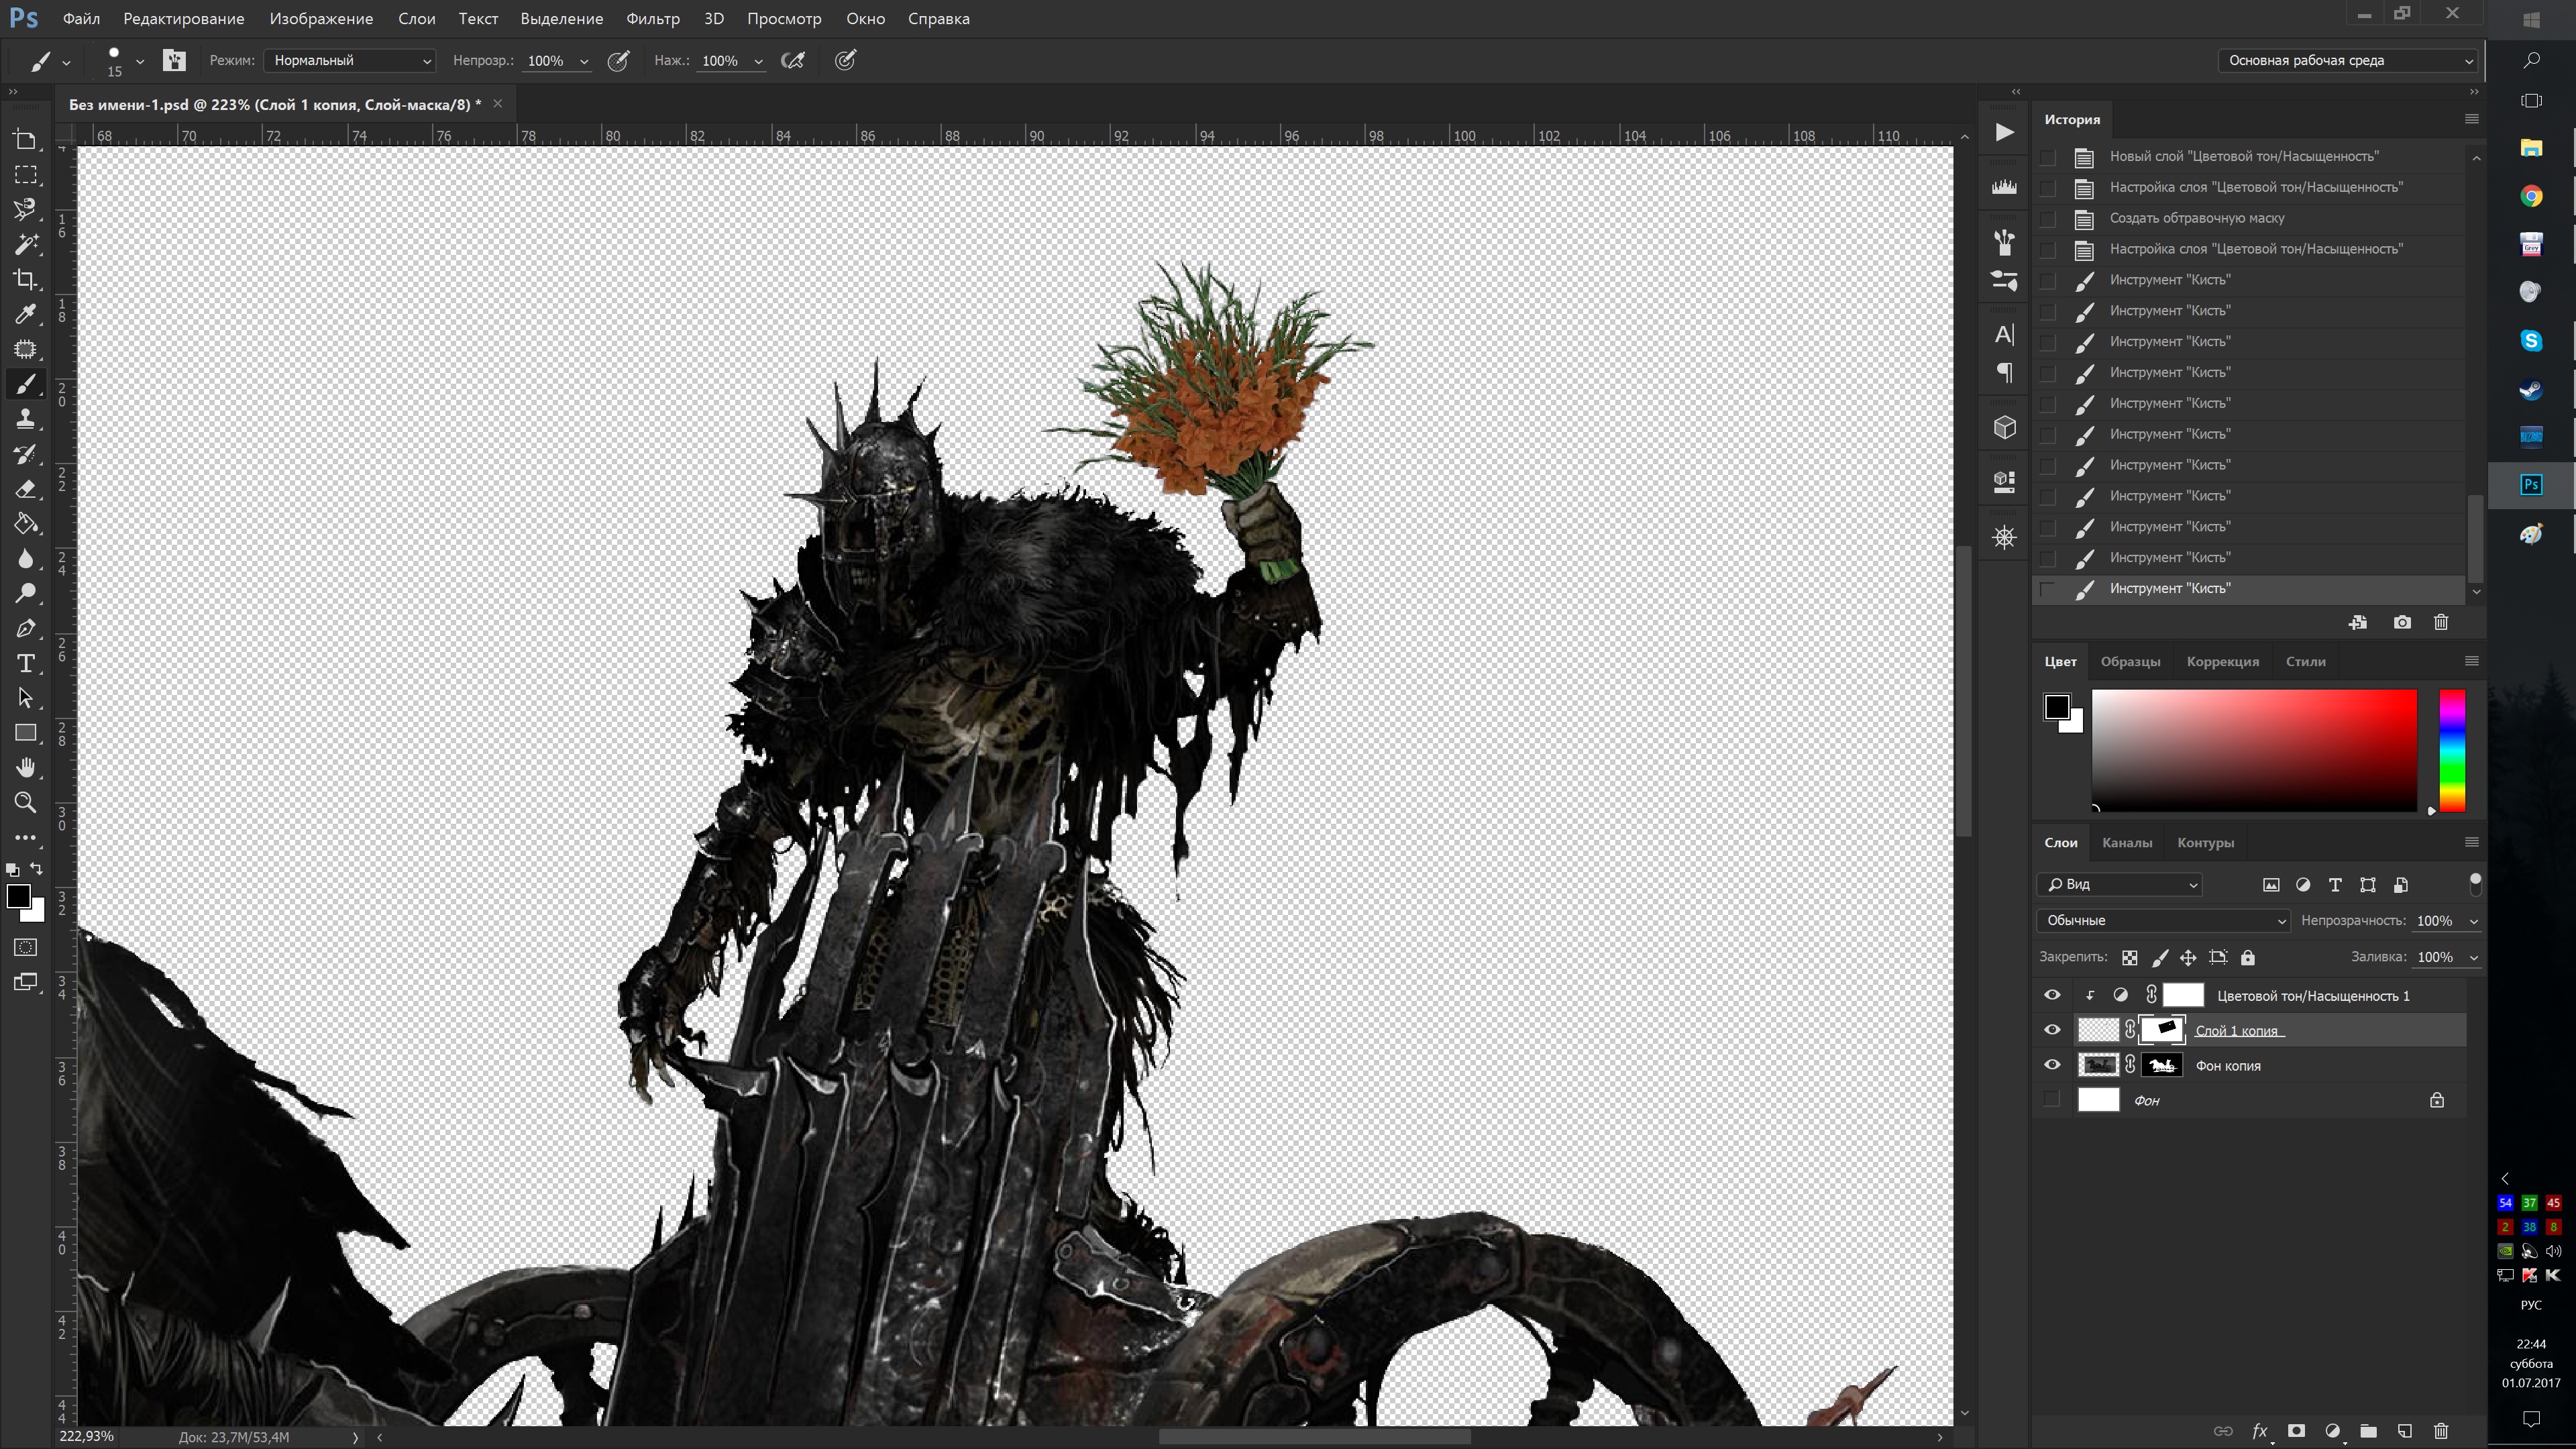Image resolution: width=2576 pixels, height=1449 pixels.
Task: Open the Файл menu
Action: click(x=81, y=18)
